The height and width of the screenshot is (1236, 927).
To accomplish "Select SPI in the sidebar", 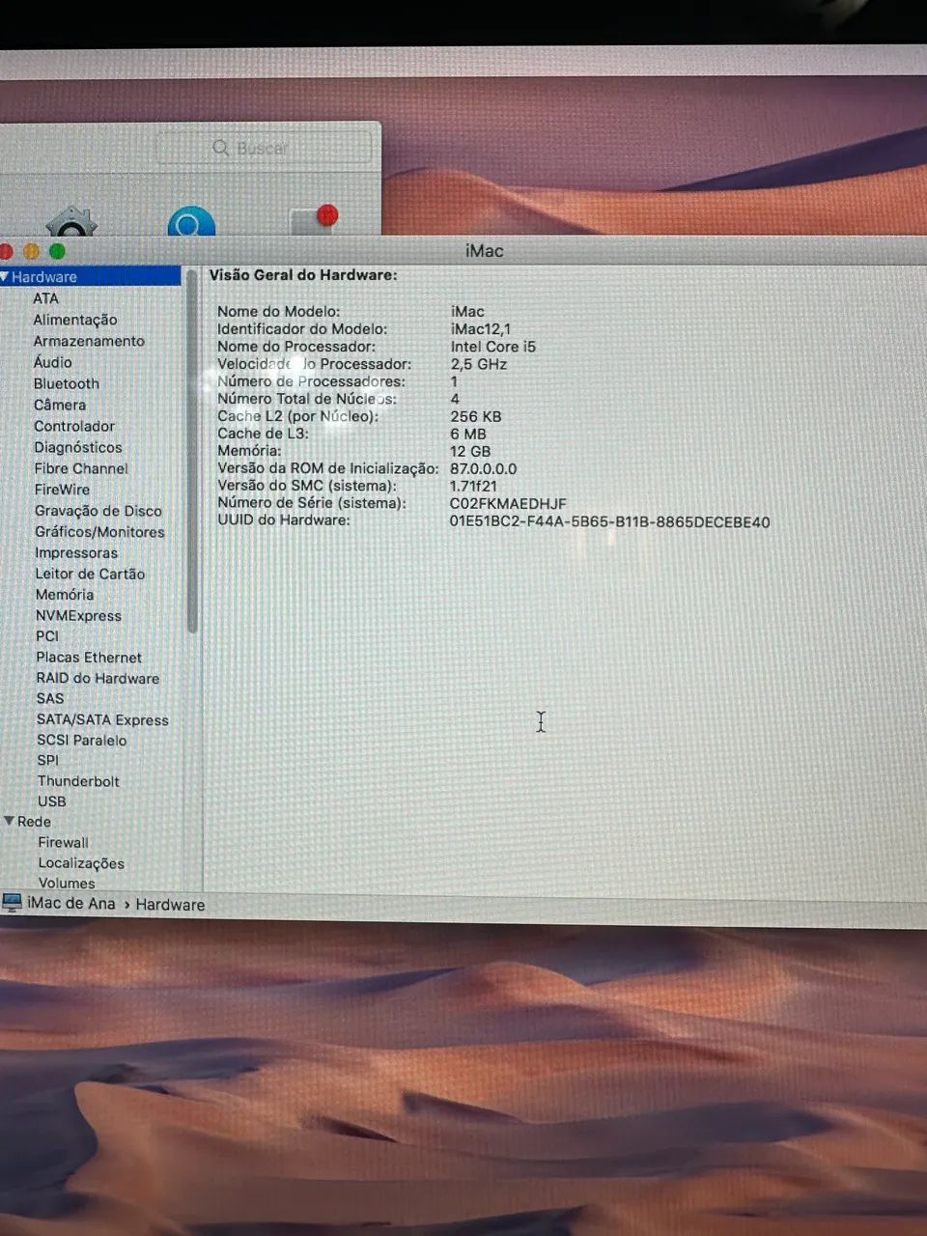I will [48, 761].
